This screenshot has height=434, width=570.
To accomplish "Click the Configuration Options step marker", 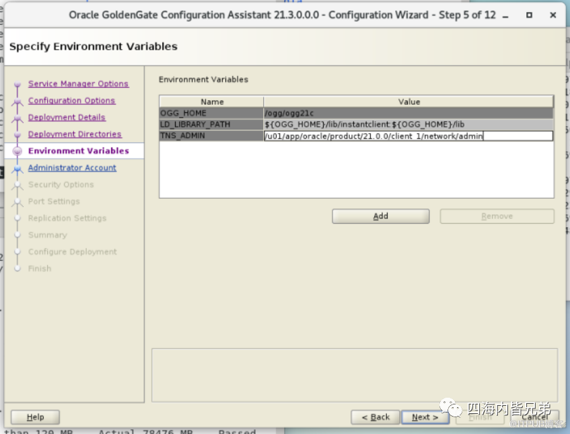I will coord(17,101).
